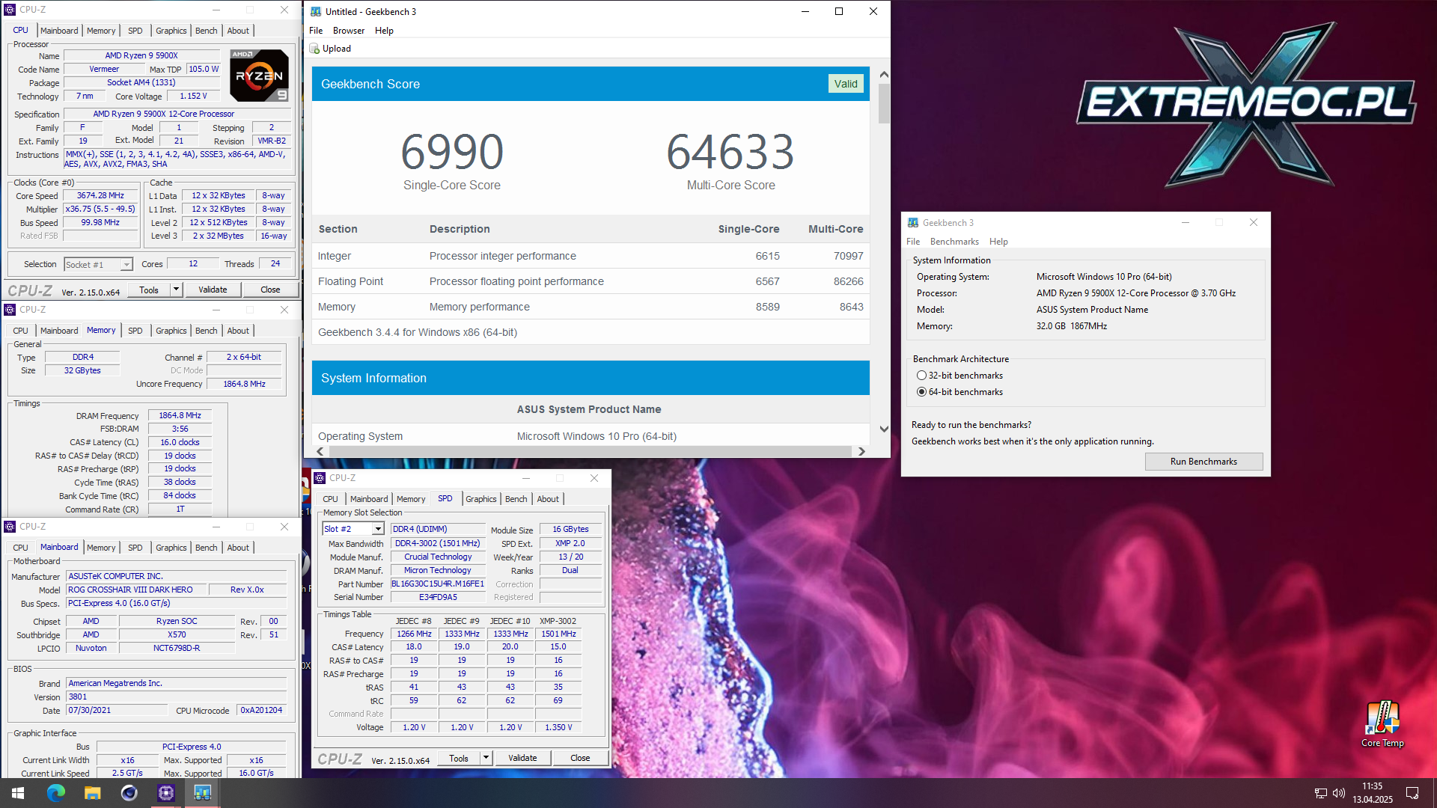Viewport: 1437px width, 808px height.
Task: Launch Microsoft Edge from taskbar
Action: point(55,792)
